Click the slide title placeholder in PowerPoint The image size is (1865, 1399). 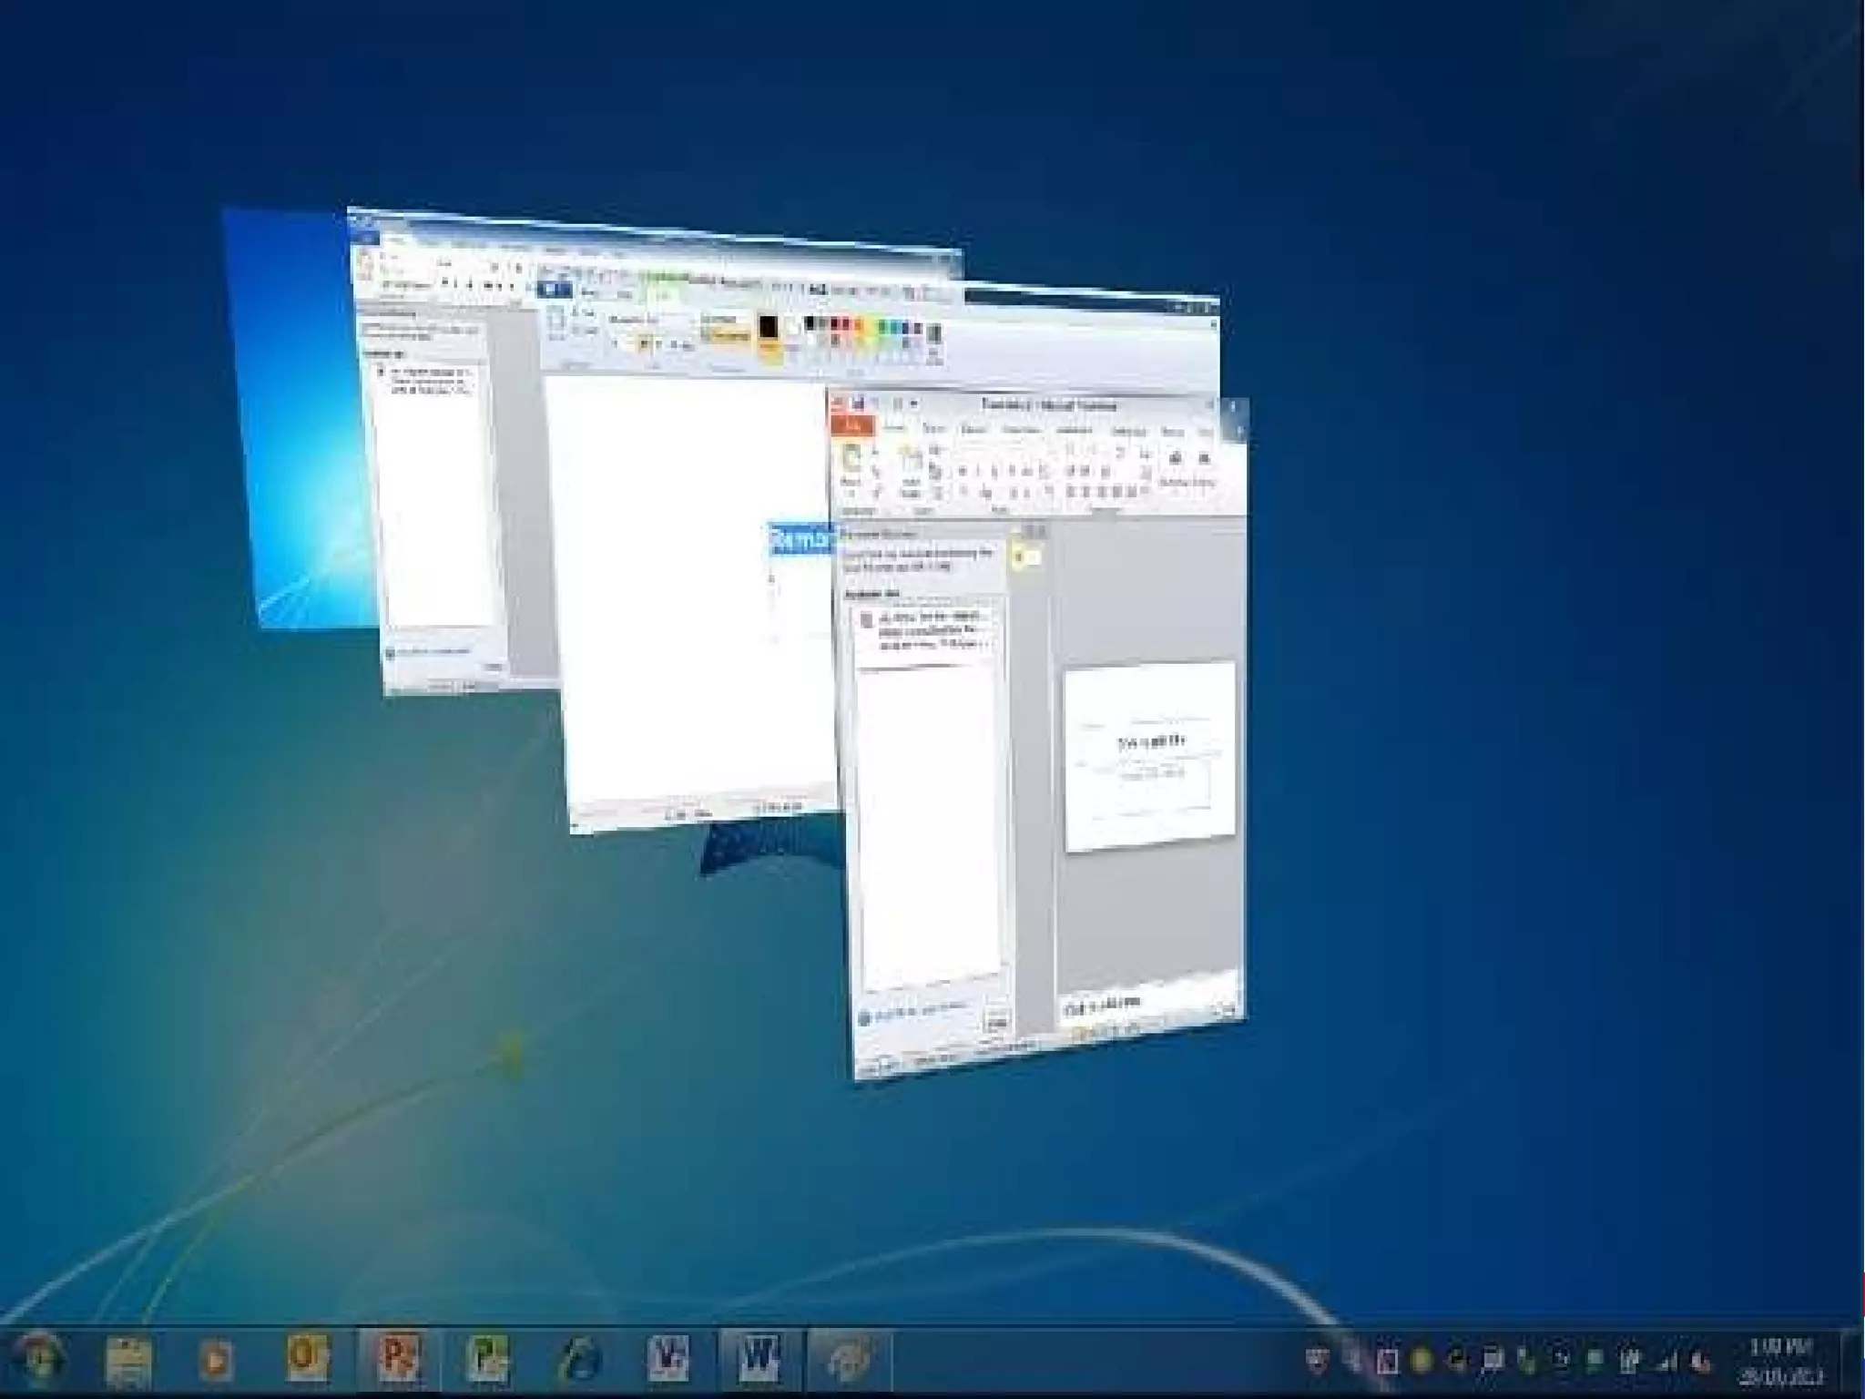tap(1151, 742)
